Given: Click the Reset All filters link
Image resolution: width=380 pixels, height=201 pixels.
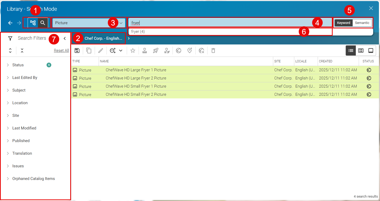Looking at the screenshot, I should [61, 50].
